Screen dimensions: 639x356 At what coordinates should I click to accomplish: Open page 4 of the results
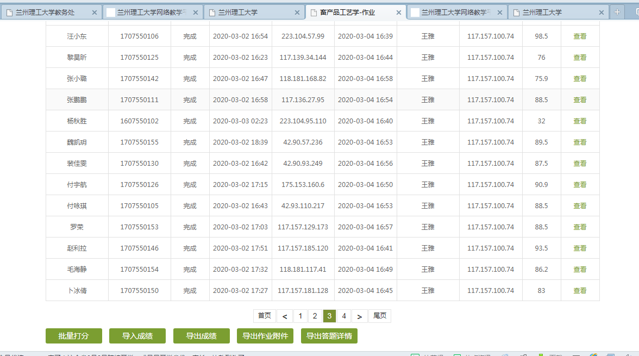click(344, 316)
